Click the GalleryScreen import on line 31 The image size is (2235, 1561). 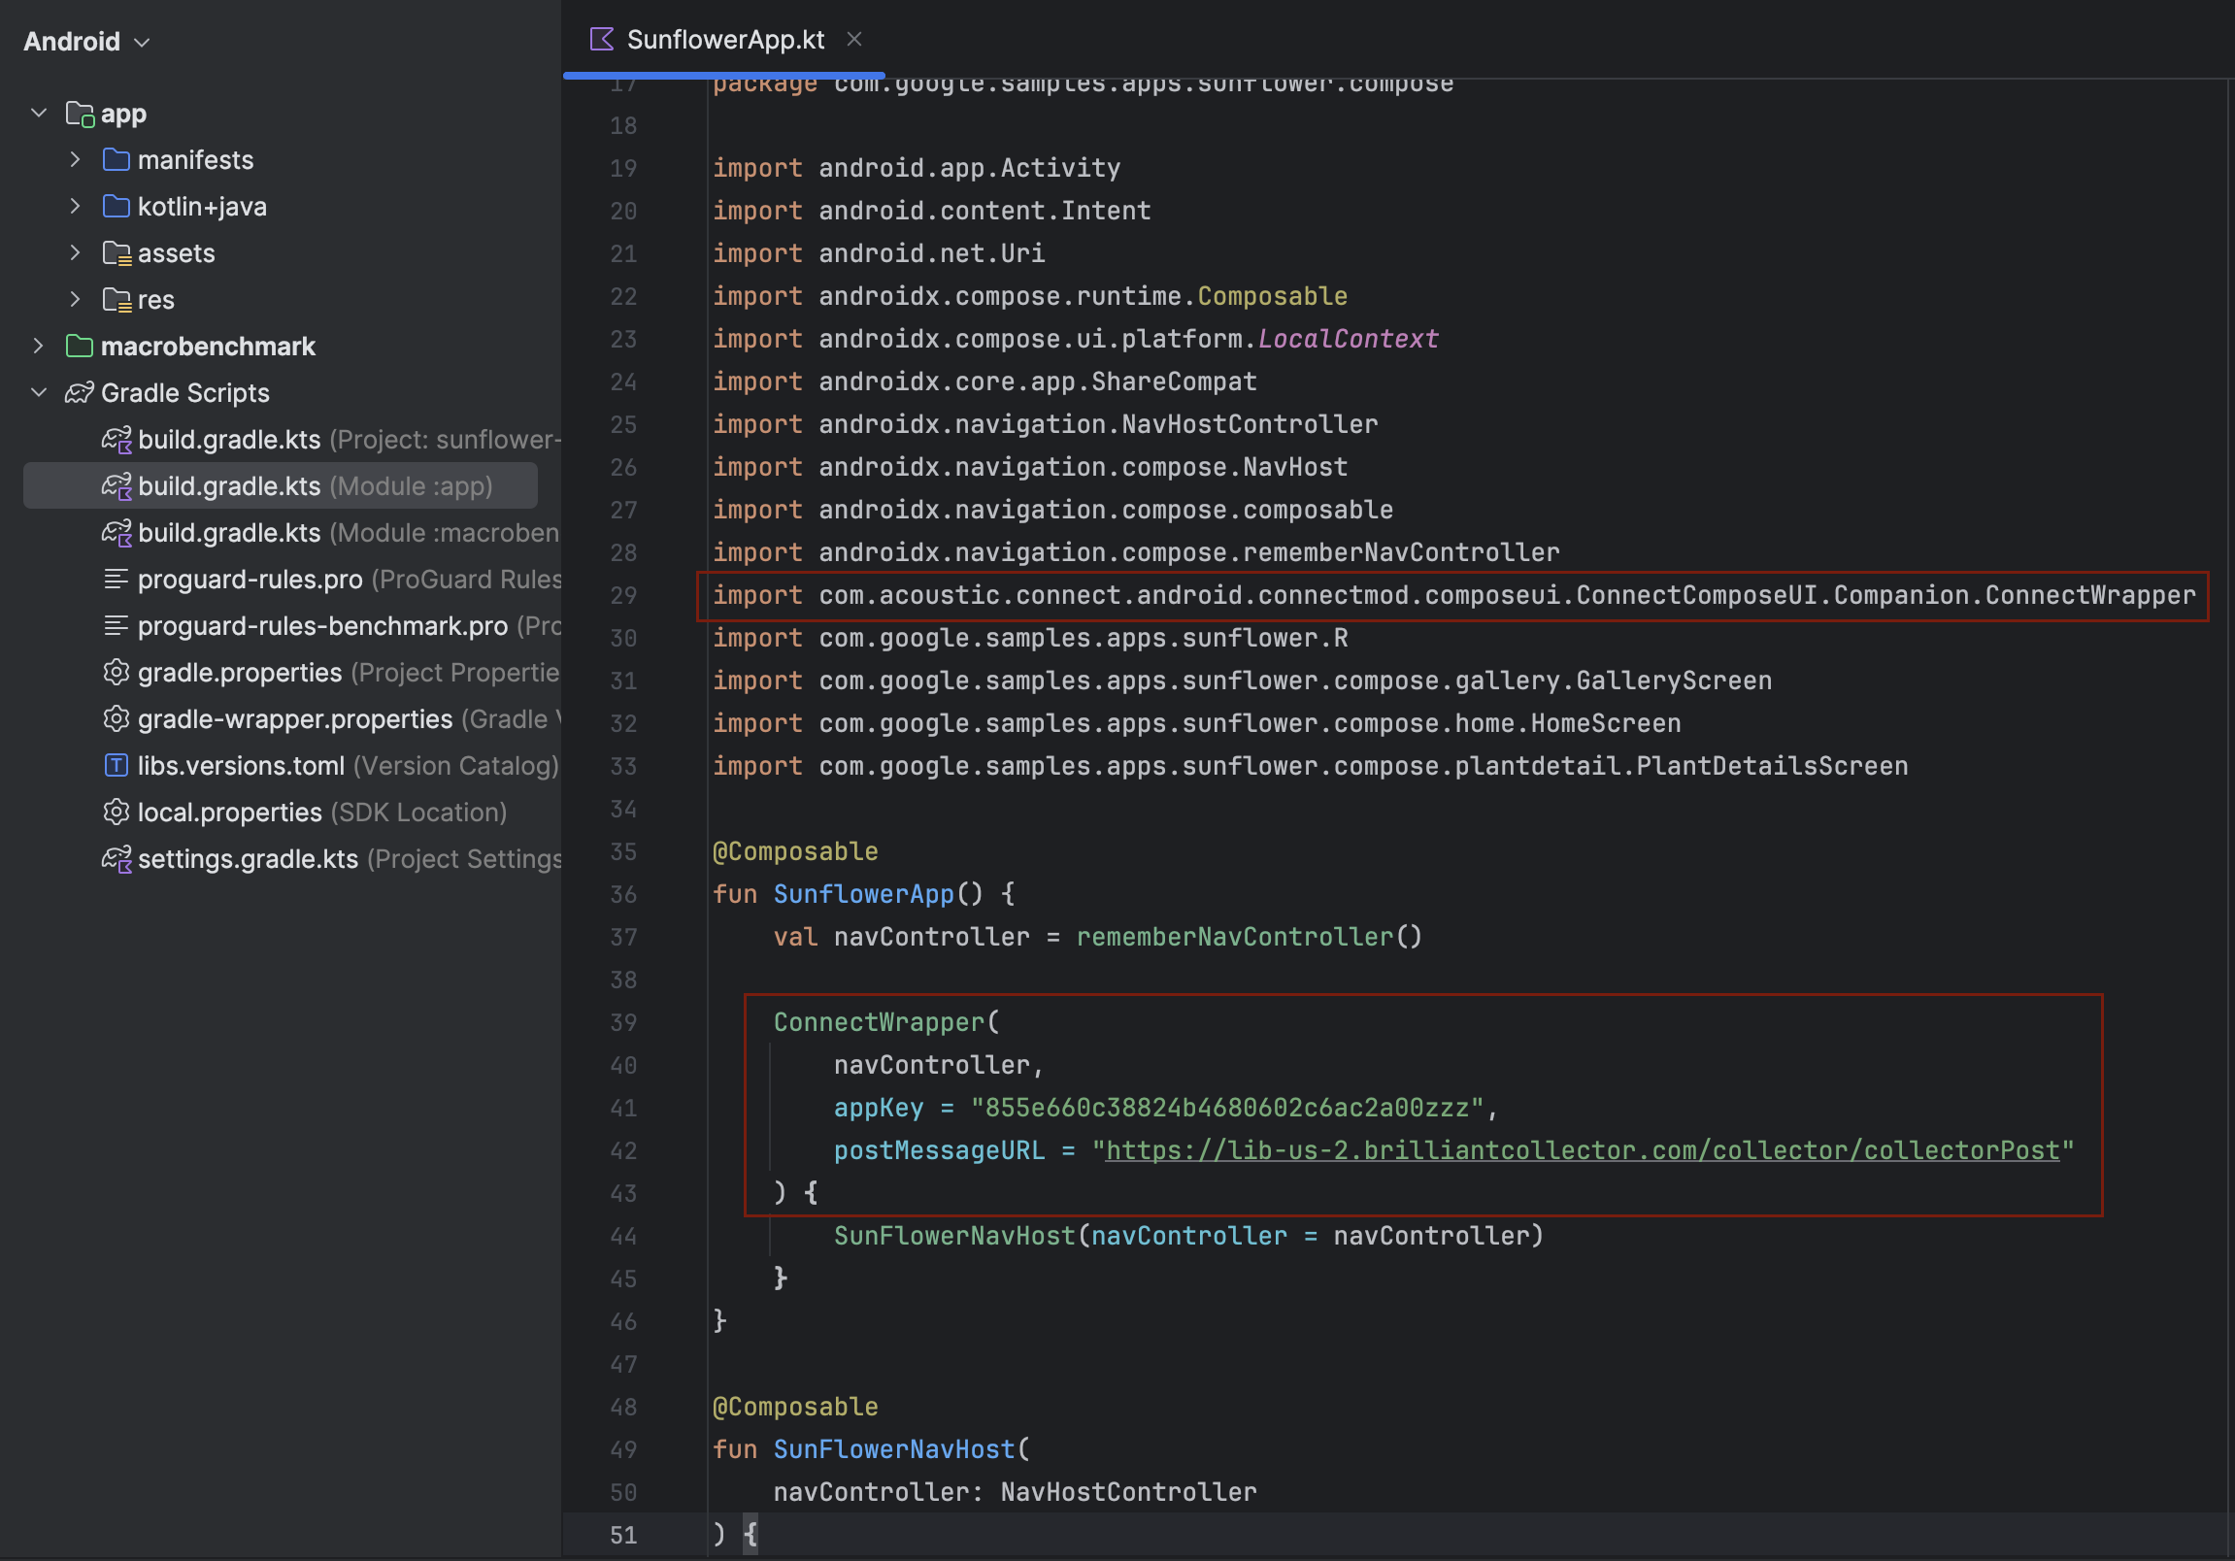pyautogui.click(x=1242, y=681)
